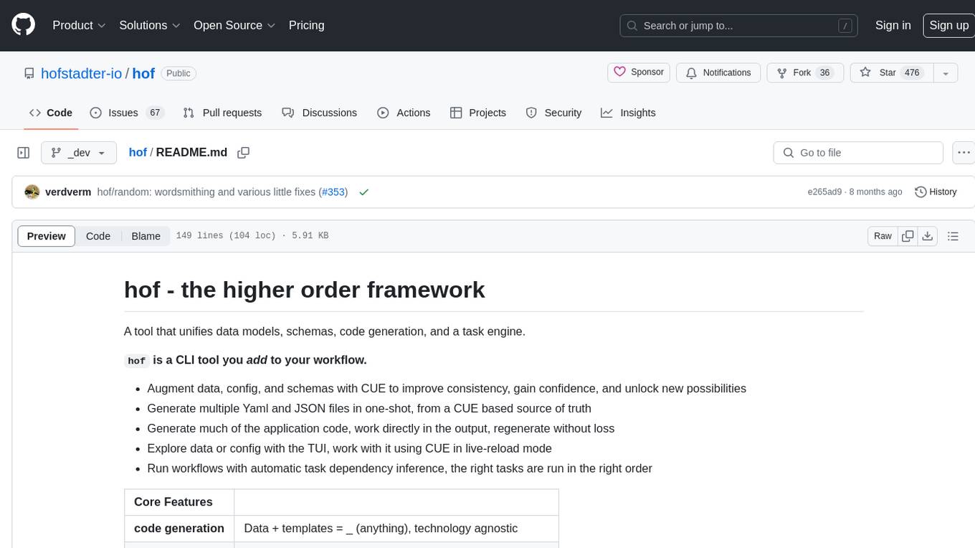Switch to Code view

[98, 236]
